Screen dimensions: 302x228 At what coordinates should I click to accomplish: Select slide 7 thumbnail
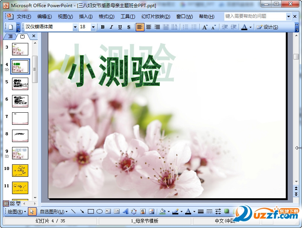pyautogui.click(x=20, y=118)
